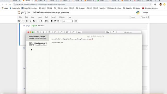The image size is (167, 94).
Task: Open the Edit menu in Jupyter
Action: click(x=26, y=17)
